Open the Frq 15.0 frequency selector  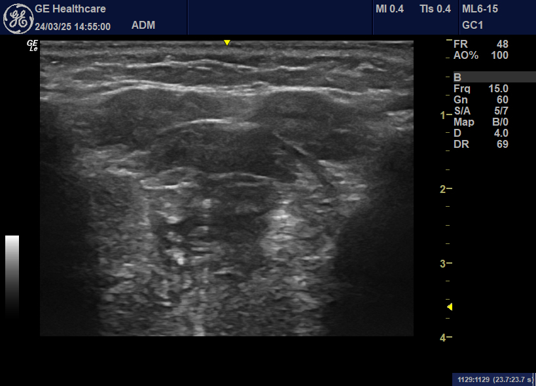[480, 88]
